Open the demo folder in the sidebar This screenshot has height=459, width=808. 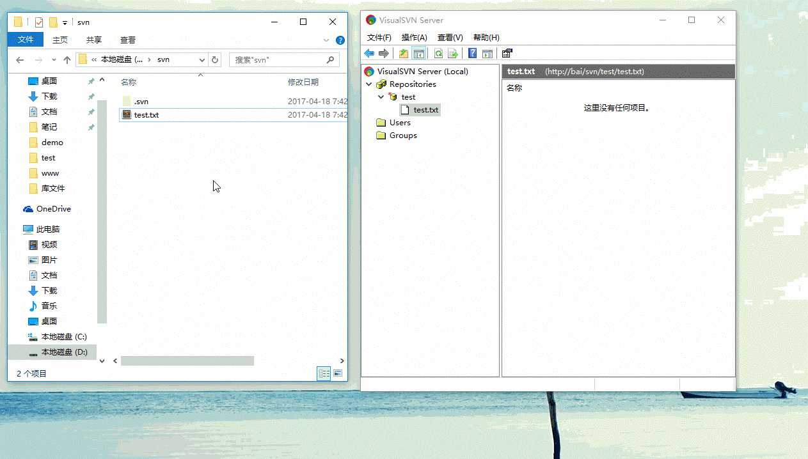coord(52,143)
